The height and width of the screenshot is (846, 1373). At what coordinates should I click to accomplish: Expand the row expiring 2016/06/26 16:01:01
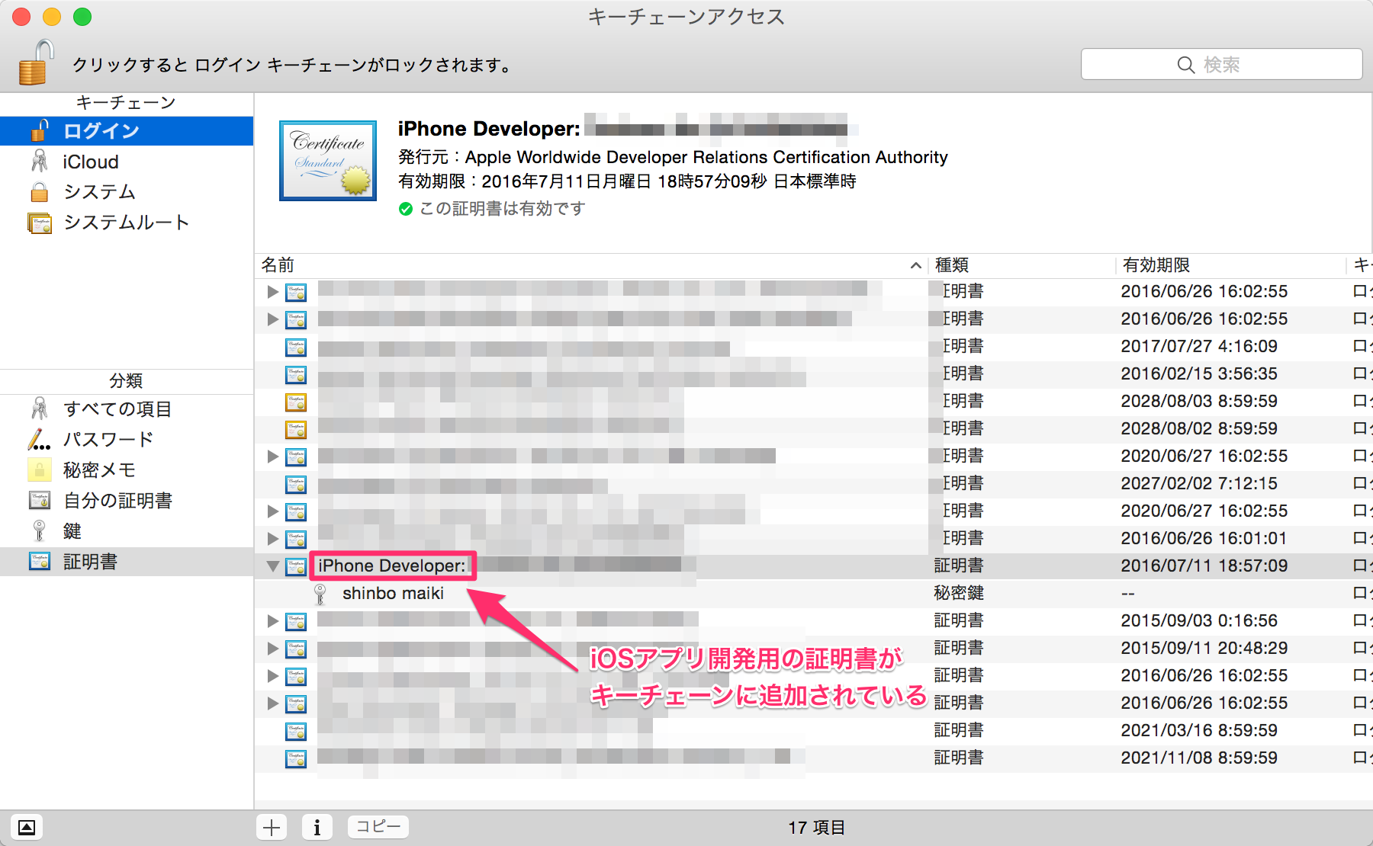(x=272, y=539)
